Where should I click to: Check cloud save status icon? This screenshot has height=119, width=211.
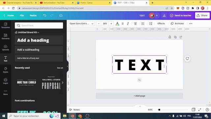pyautogui.click(x=61, y=16)
